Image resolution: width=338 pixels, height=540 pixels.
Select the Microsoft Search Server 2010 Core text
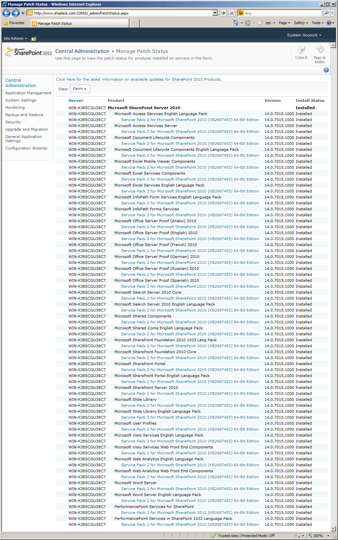pyautogui.click(x=148, y=292)
